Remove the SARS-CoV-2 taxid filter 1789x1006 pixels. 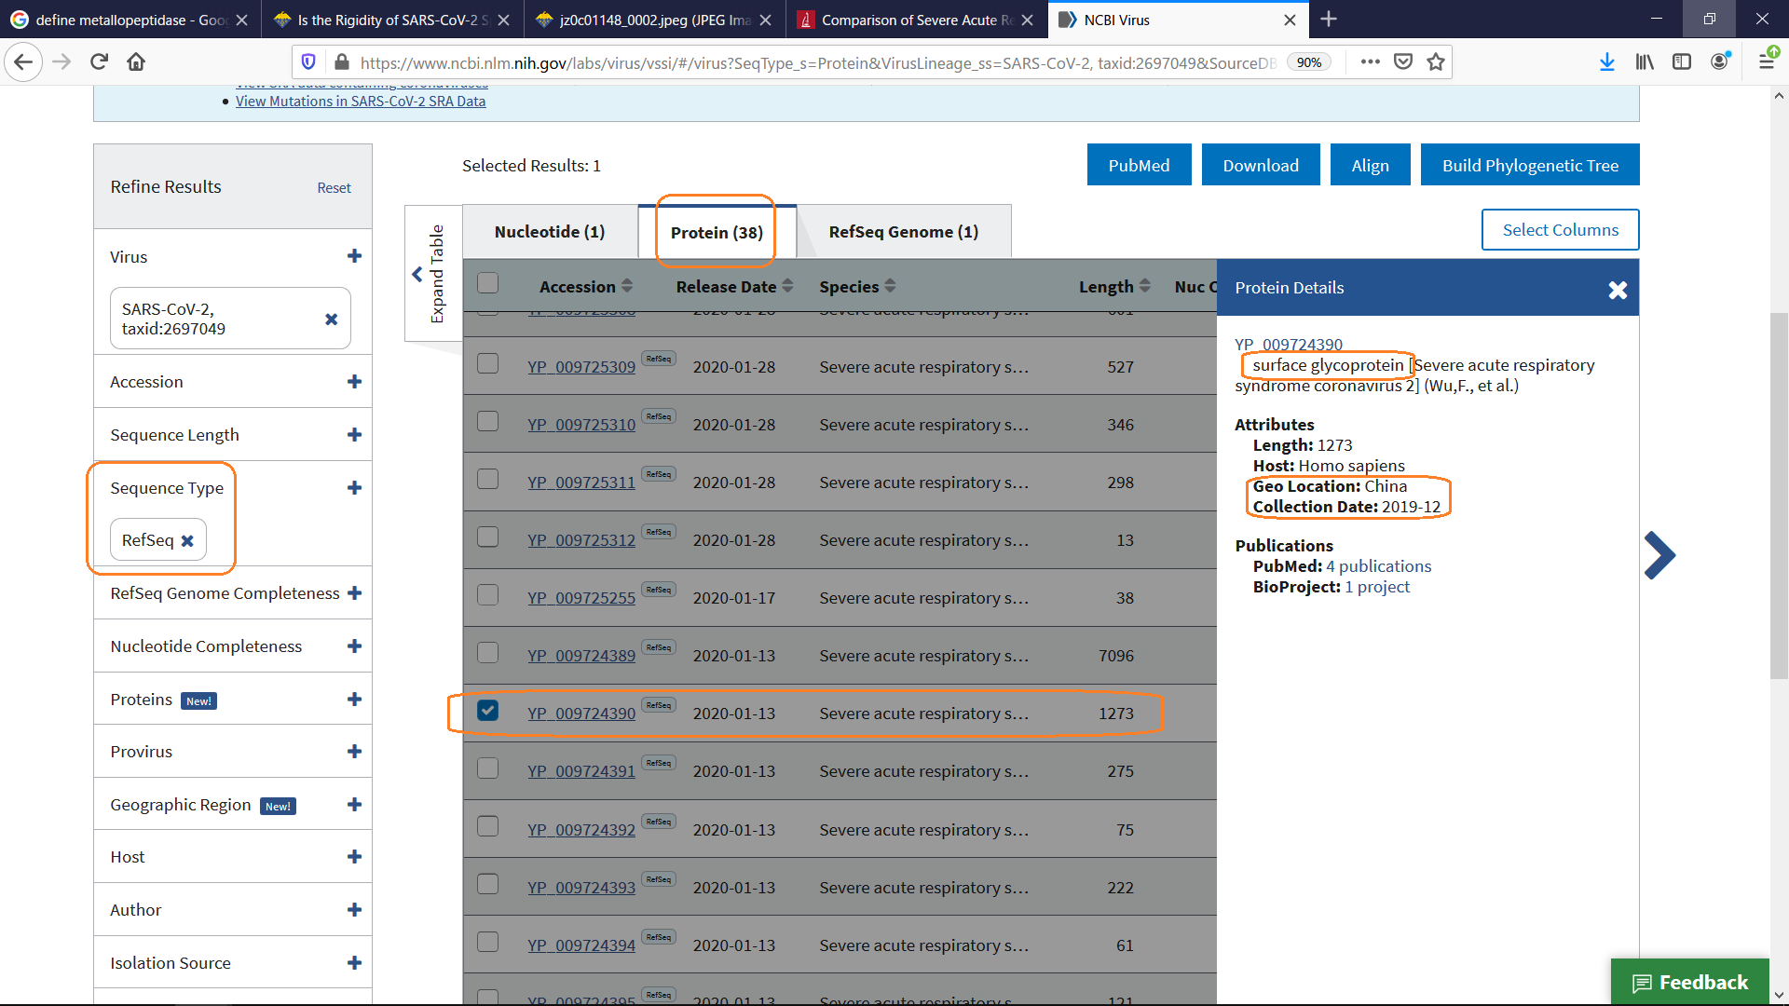point(332,319)
